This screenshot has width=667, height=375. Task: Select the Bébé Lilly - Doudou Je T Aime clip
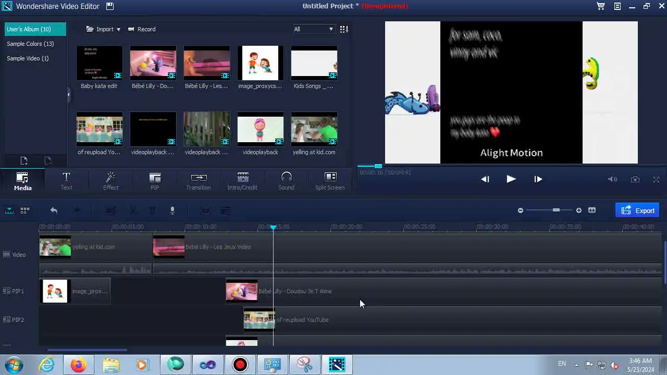[x=443, y=291]
